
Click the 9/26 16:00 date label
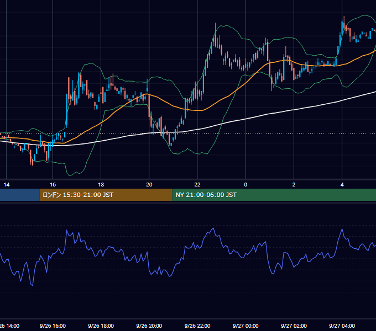click(53, 325)
